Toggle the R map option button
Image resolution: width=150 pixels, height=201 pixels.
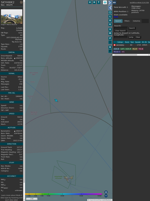click(110, 47)
